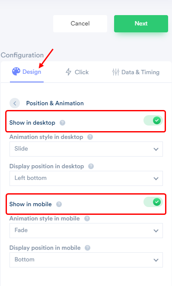Switch to the Data & Timing tab
This screenshot has width=172, height=286.
click(136, 72)
